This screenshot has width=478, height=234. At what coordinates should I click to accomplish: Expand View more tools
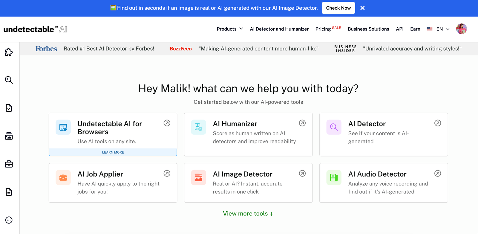coord(248,213)
